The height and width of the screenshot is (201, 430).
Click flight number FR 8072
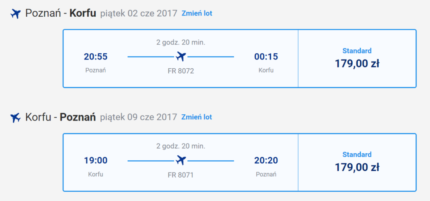point(181,71)
